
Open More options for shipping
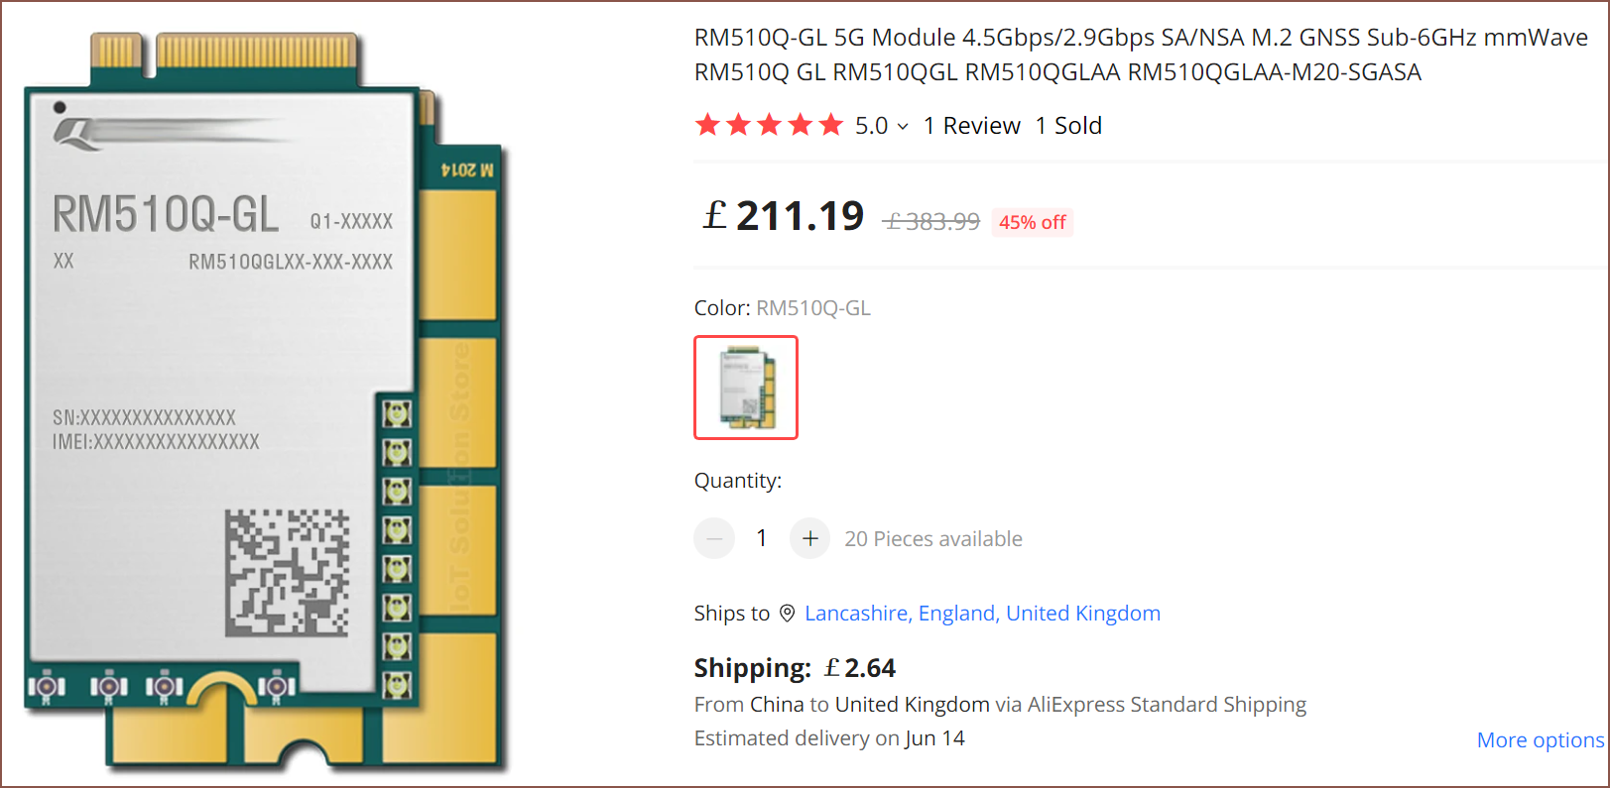[1540, 740]
